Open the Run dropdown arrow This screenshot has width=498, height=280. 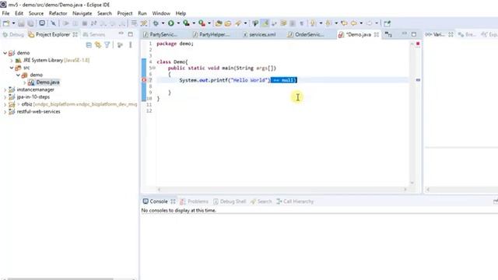pos(178,23)
